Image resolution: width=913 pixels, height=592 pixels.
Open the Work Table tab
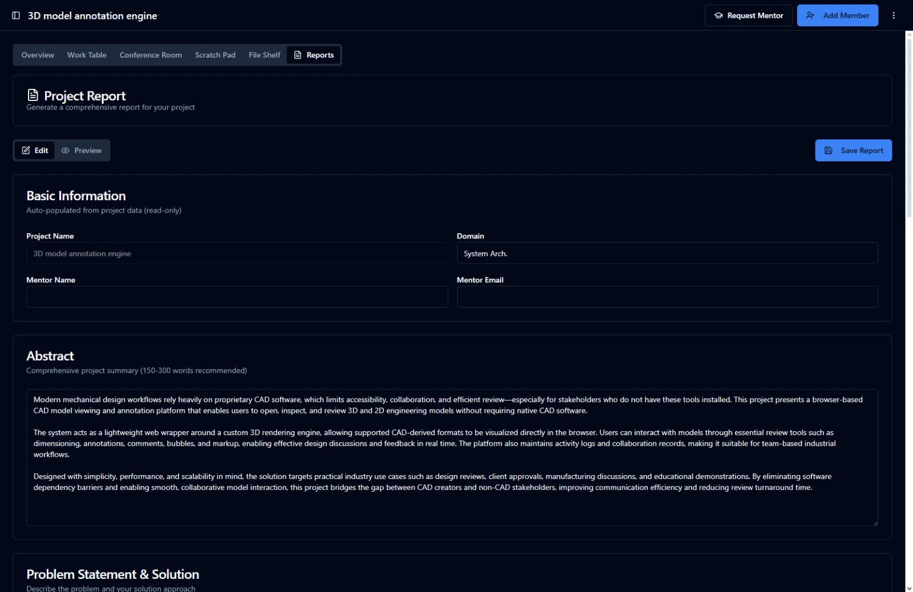point(87,55)
